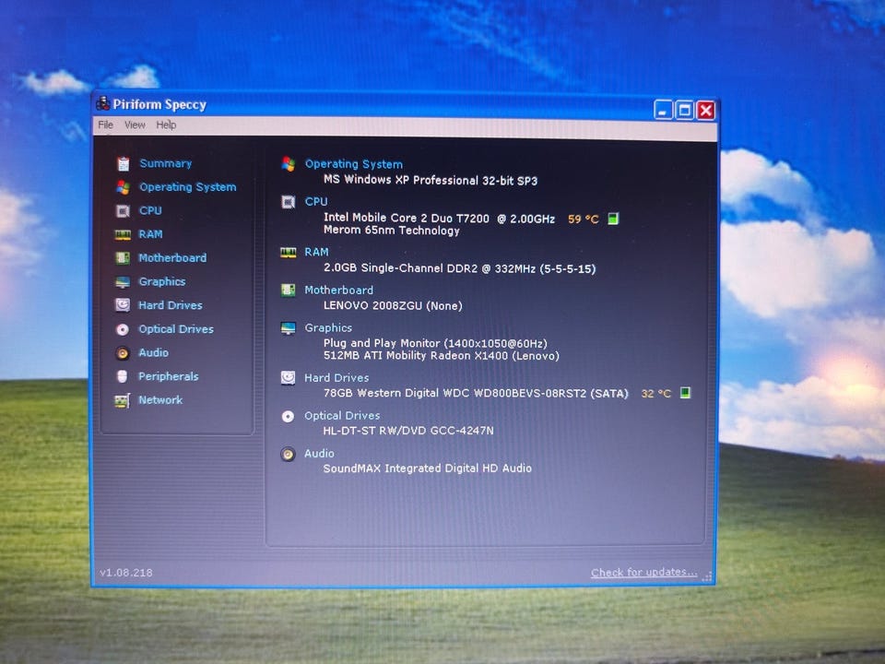The height and width of the screenshot is (664, 885).
Task: View the Network section from sidebar
Action: pos(160,400)
